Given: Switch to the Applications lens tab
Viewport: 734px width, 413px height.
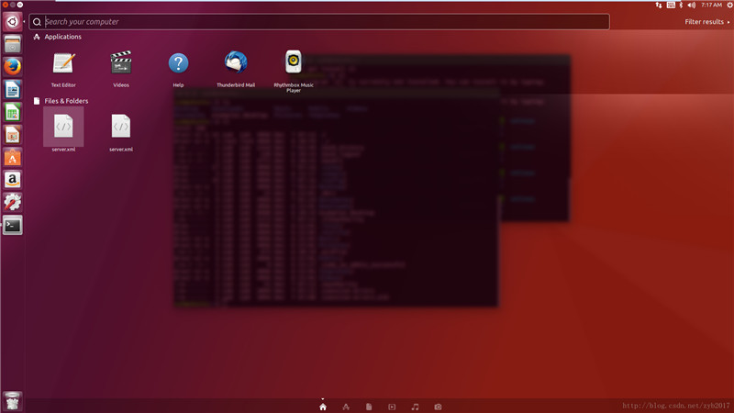Looking at the screenshot, I should pyautogui.click(x=346, y=406).
